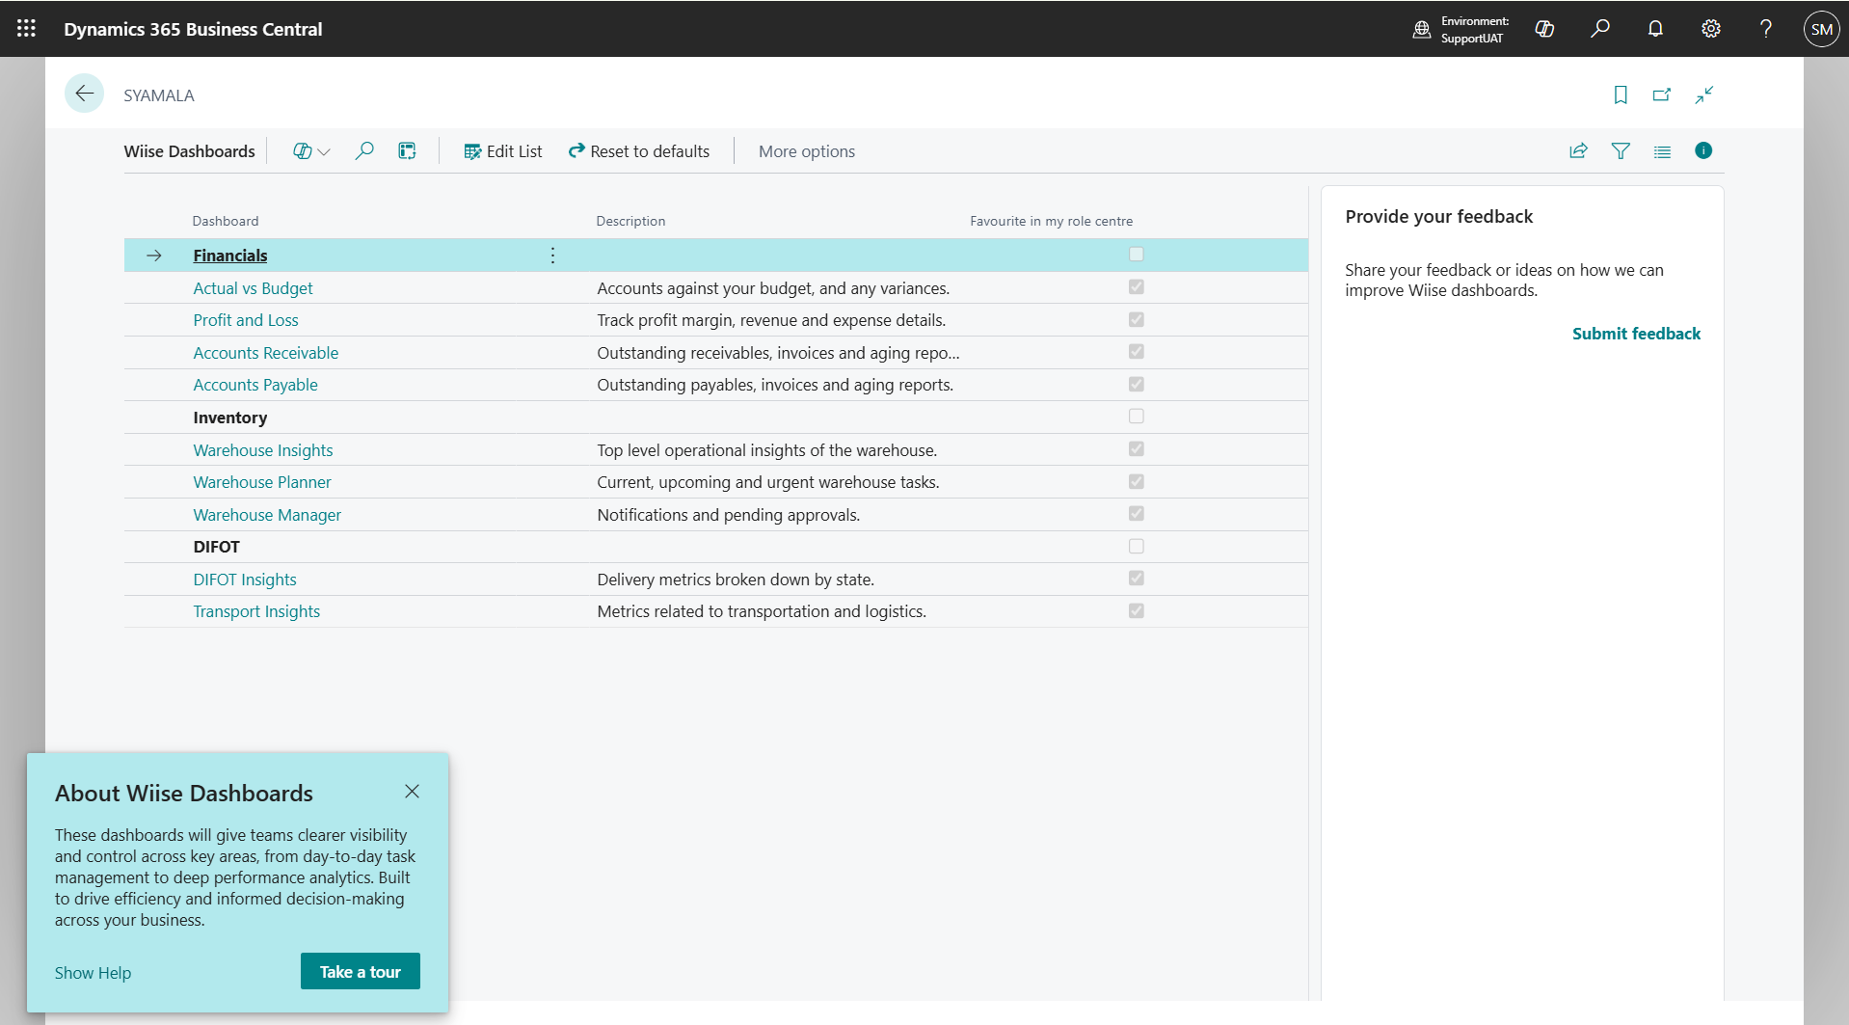The height and width of the screenshot is (1025, 1849).
Task: Expand the analyze dropdown chevron
Action: pos(324,150)
